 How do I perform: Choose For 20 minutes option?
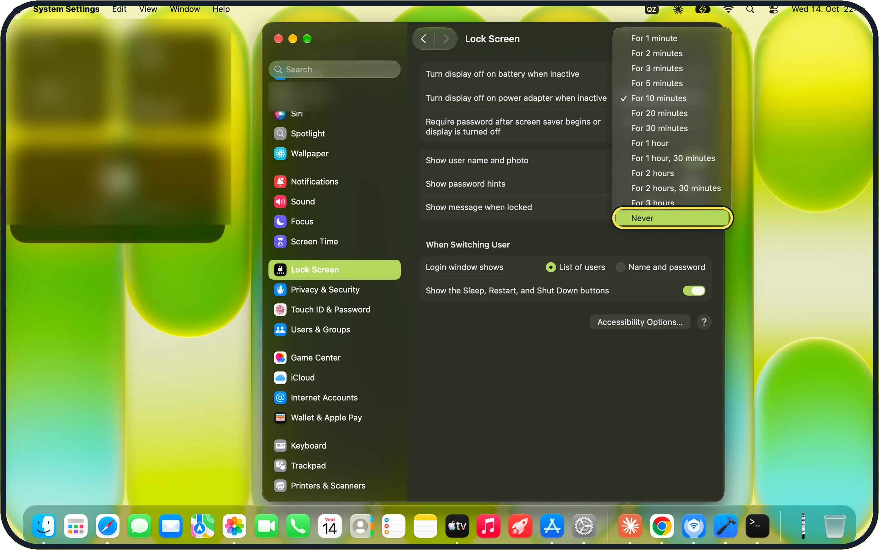672,113
